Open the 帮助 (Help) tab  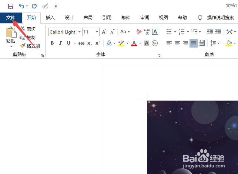pos(182,18)
